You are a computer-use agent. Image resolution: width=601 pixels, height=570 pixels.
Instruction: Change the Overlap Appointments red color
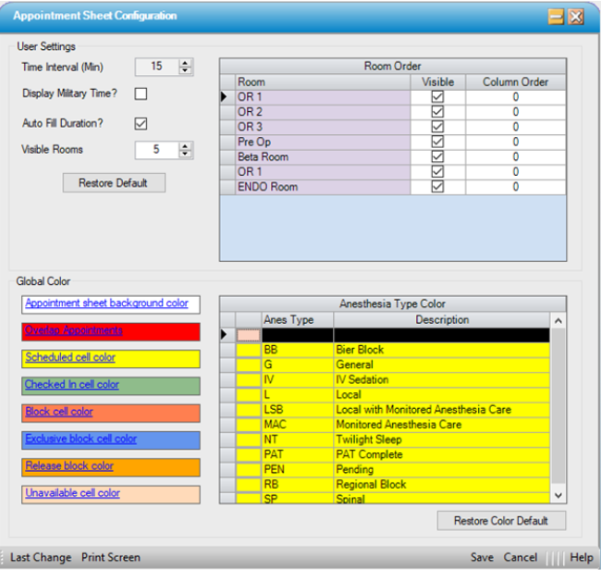pyautogui.click(x=74, y=330)
